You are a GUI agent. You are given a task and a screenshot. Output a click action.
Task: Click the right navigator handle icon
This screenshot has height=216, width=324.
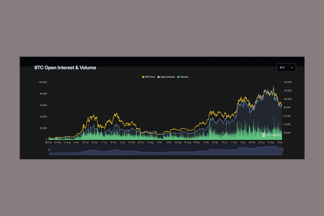pyautogui.click(x=282, y=150)
